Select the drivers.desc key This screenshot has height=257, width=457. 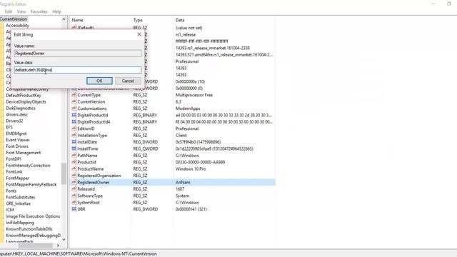point(16,114)
